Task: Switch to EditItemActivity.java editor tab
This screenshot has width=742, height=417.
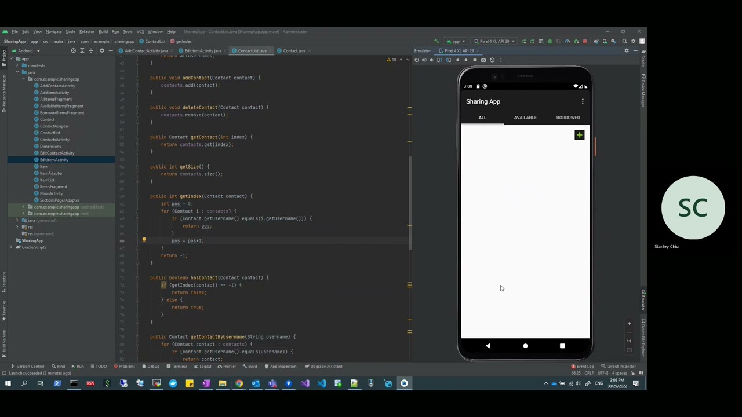Action: [202, 51]
